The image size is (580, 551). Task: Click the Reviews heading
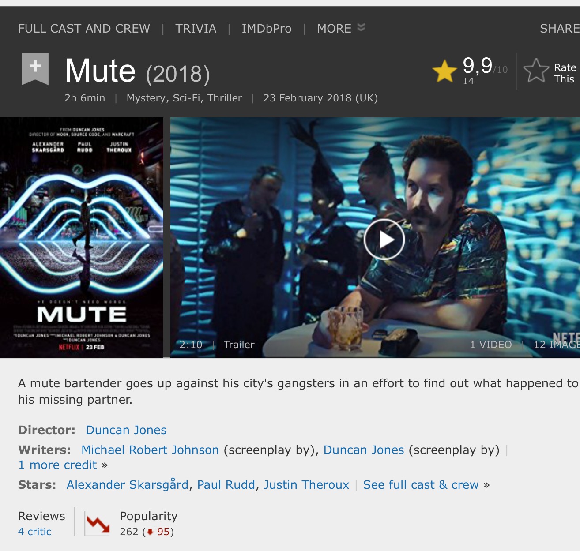click(41, 516)
